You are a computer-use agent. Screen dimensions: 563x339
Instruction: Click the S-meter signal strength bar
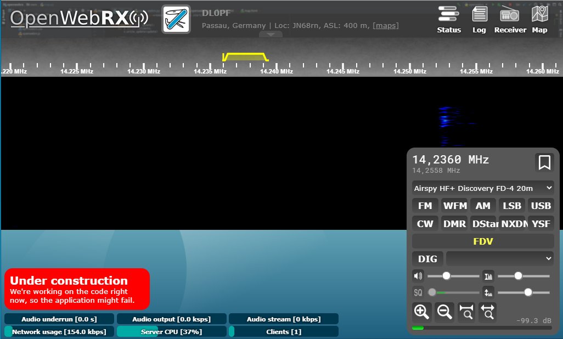482,328
